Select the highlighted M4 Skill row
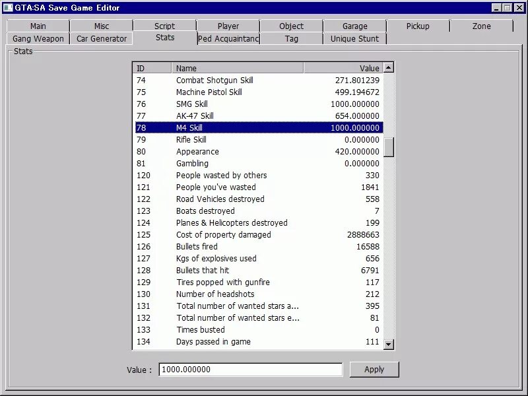528x396 pixels. [258, 127]
